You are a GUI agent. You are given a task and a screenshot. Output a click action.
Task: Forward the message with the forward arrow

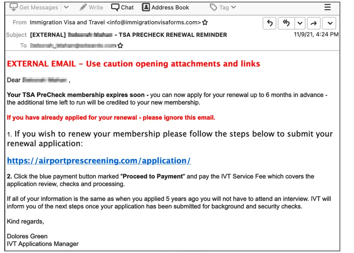tap(314, 23)
